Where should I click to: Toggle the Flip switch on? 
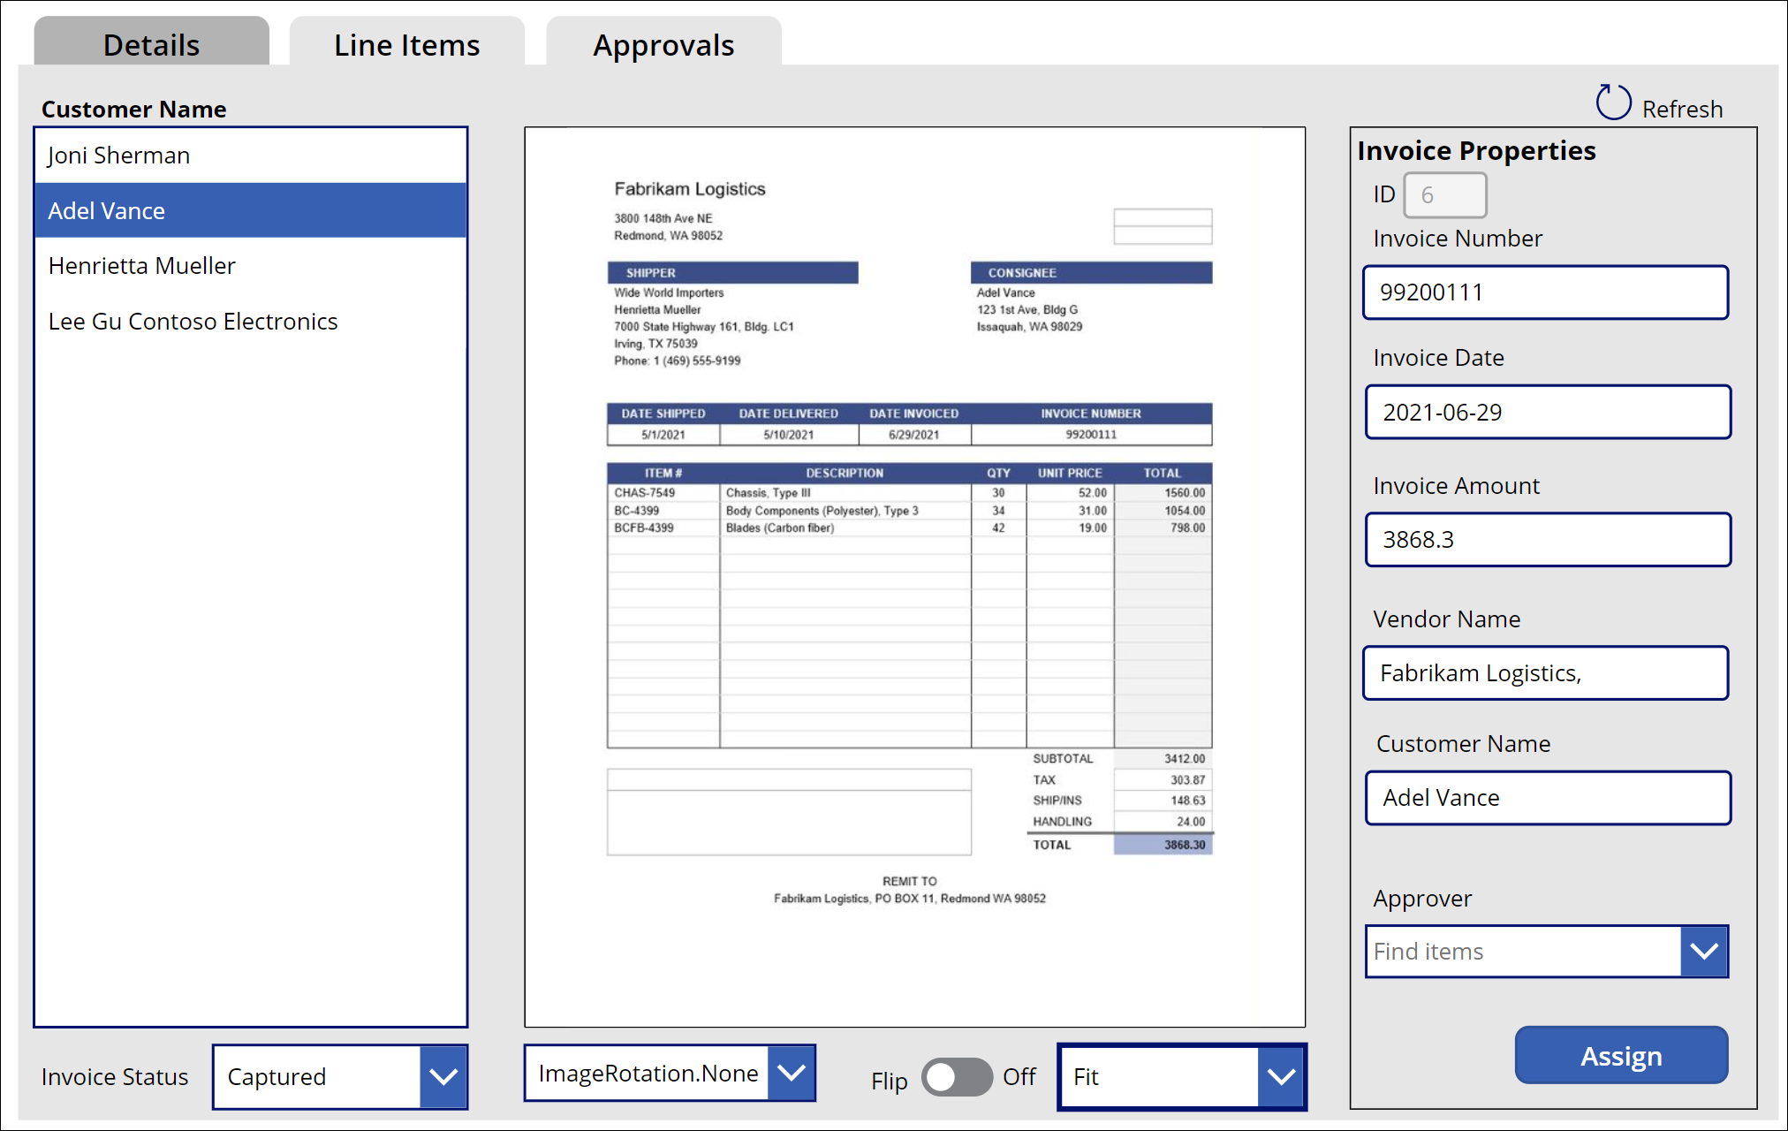(x=958, y=1077)
